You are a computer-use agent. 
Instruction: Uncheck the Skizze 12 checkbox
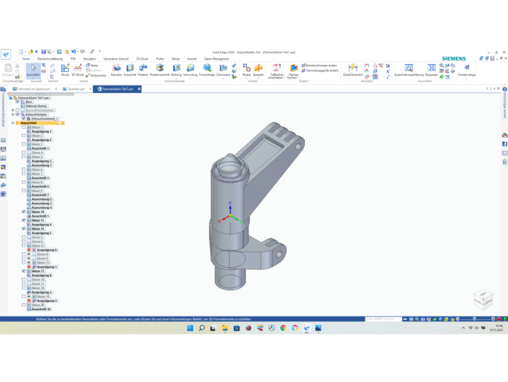[x=24, y=229]
